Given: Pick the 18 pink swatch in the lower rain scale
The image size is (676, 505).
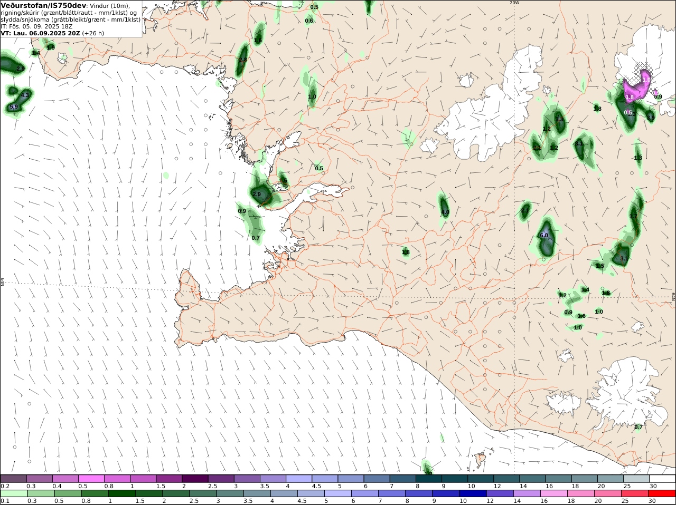Looking at the screenshot, I should pos(581,493).
